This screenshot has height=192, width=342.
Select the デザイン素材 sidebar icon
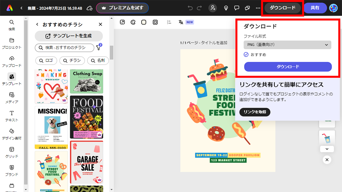[x=11, y=134]
